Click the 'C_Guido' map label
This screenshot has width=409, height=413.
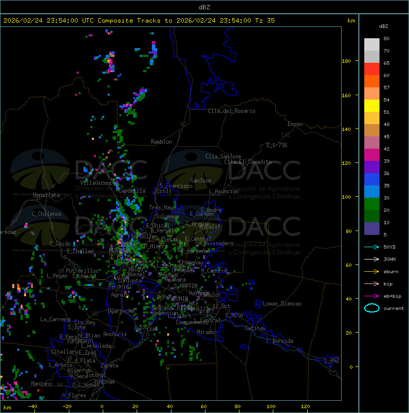pos(60,244)
